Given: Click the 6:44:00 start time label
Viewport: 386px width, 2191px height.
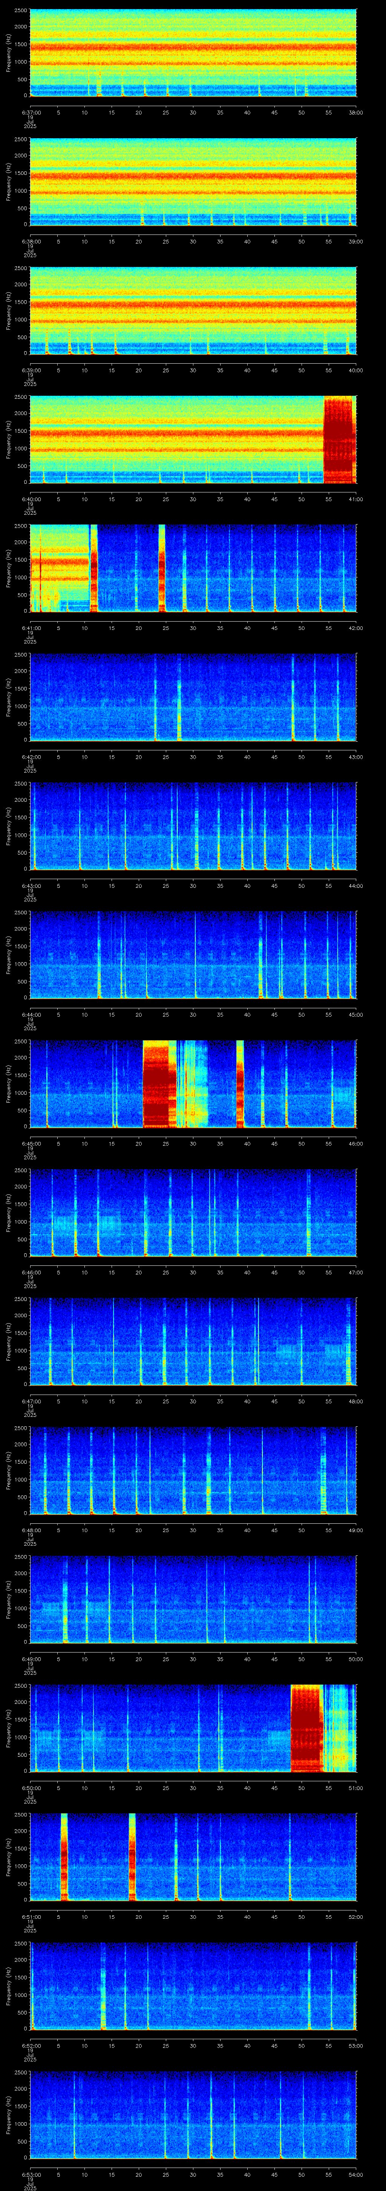Looking at the screenshot, I should coord(31,1015).
